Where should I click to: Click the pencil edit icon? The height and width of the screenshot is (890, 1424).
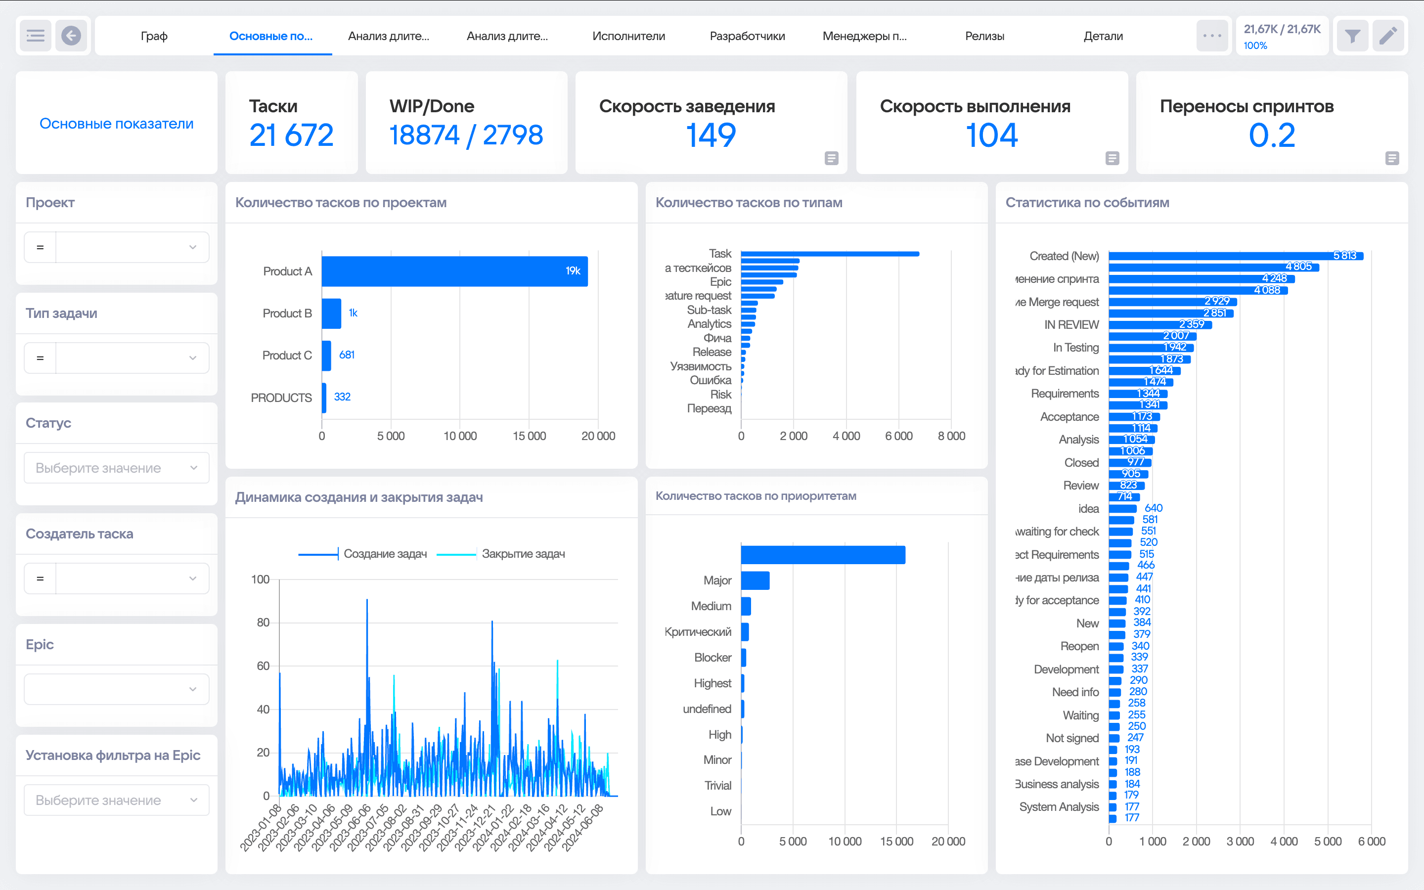(1388, 36)
